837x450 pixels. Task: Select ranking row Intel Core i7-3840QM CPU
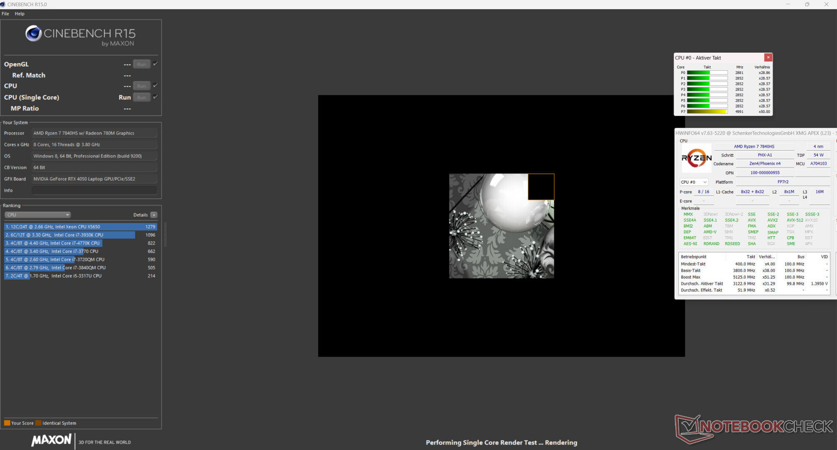[x=81, y=268]
